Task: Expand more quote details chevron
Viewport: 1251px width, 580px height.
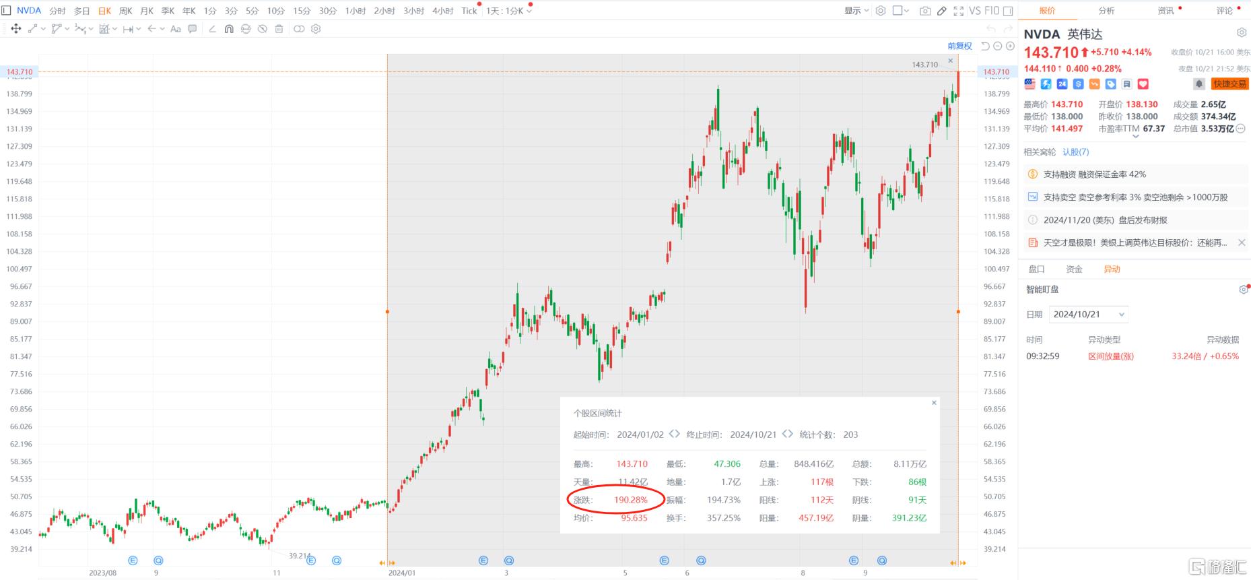Action: [1135, 137]
